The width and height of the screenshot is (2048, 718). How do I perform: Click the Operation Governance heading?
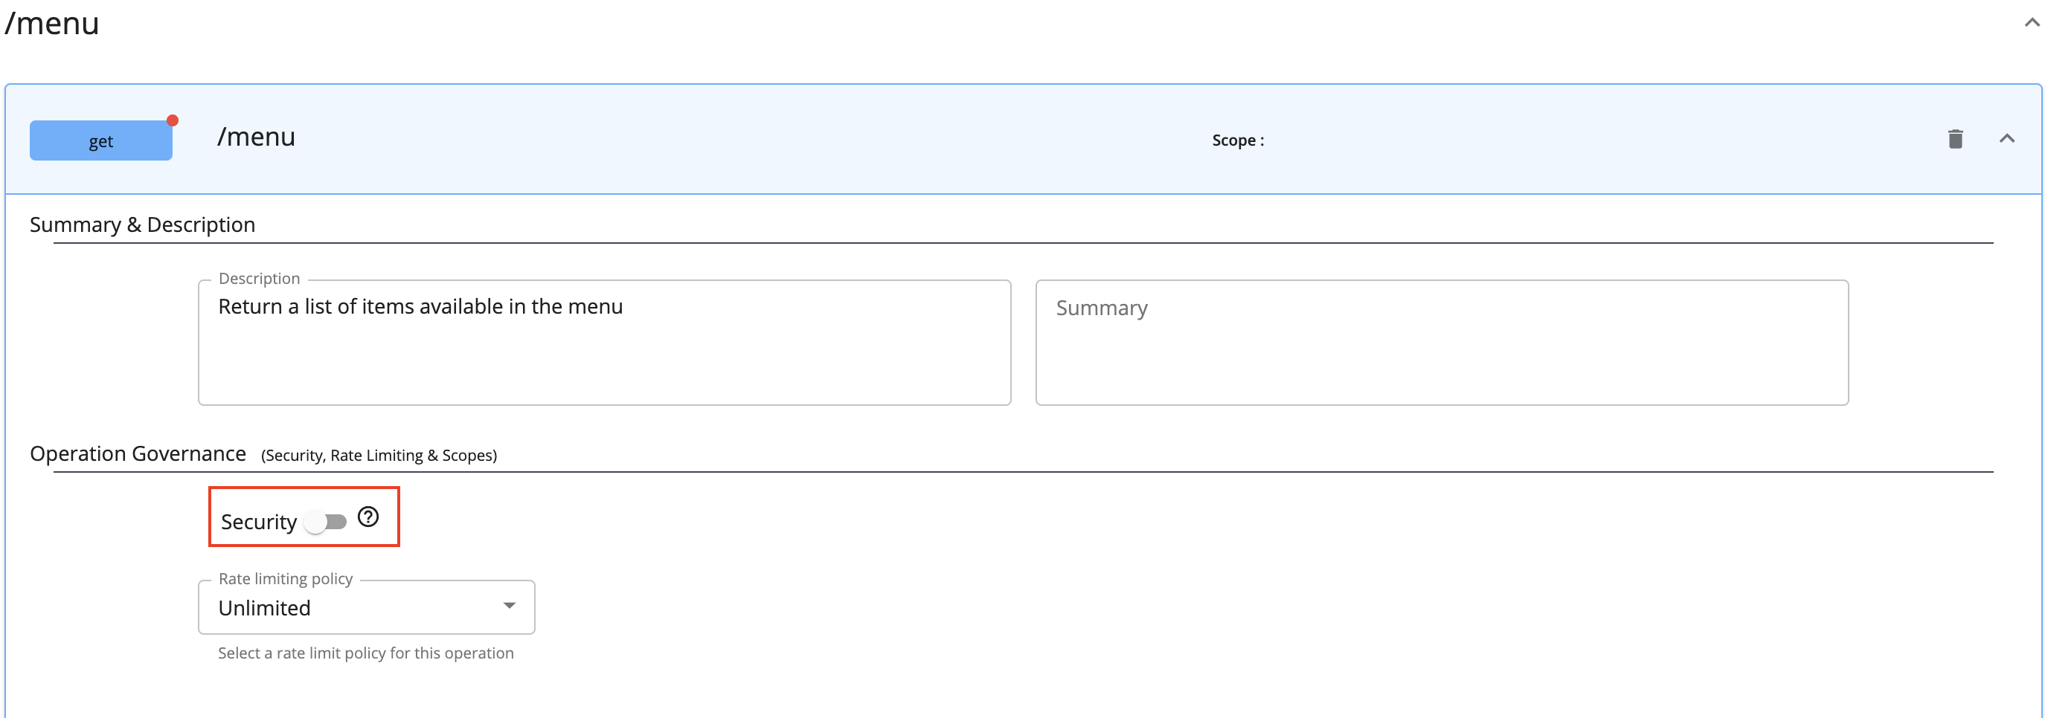(x=138, y=453)
